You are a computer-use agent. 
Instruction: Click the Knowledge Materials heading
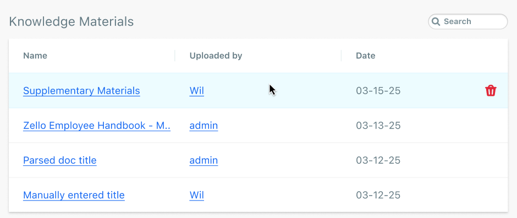pyautogui.click(x=71, y=22)
